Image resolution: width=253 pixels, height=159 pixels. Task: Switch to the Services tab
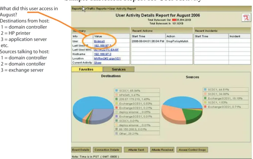[119, 69]
